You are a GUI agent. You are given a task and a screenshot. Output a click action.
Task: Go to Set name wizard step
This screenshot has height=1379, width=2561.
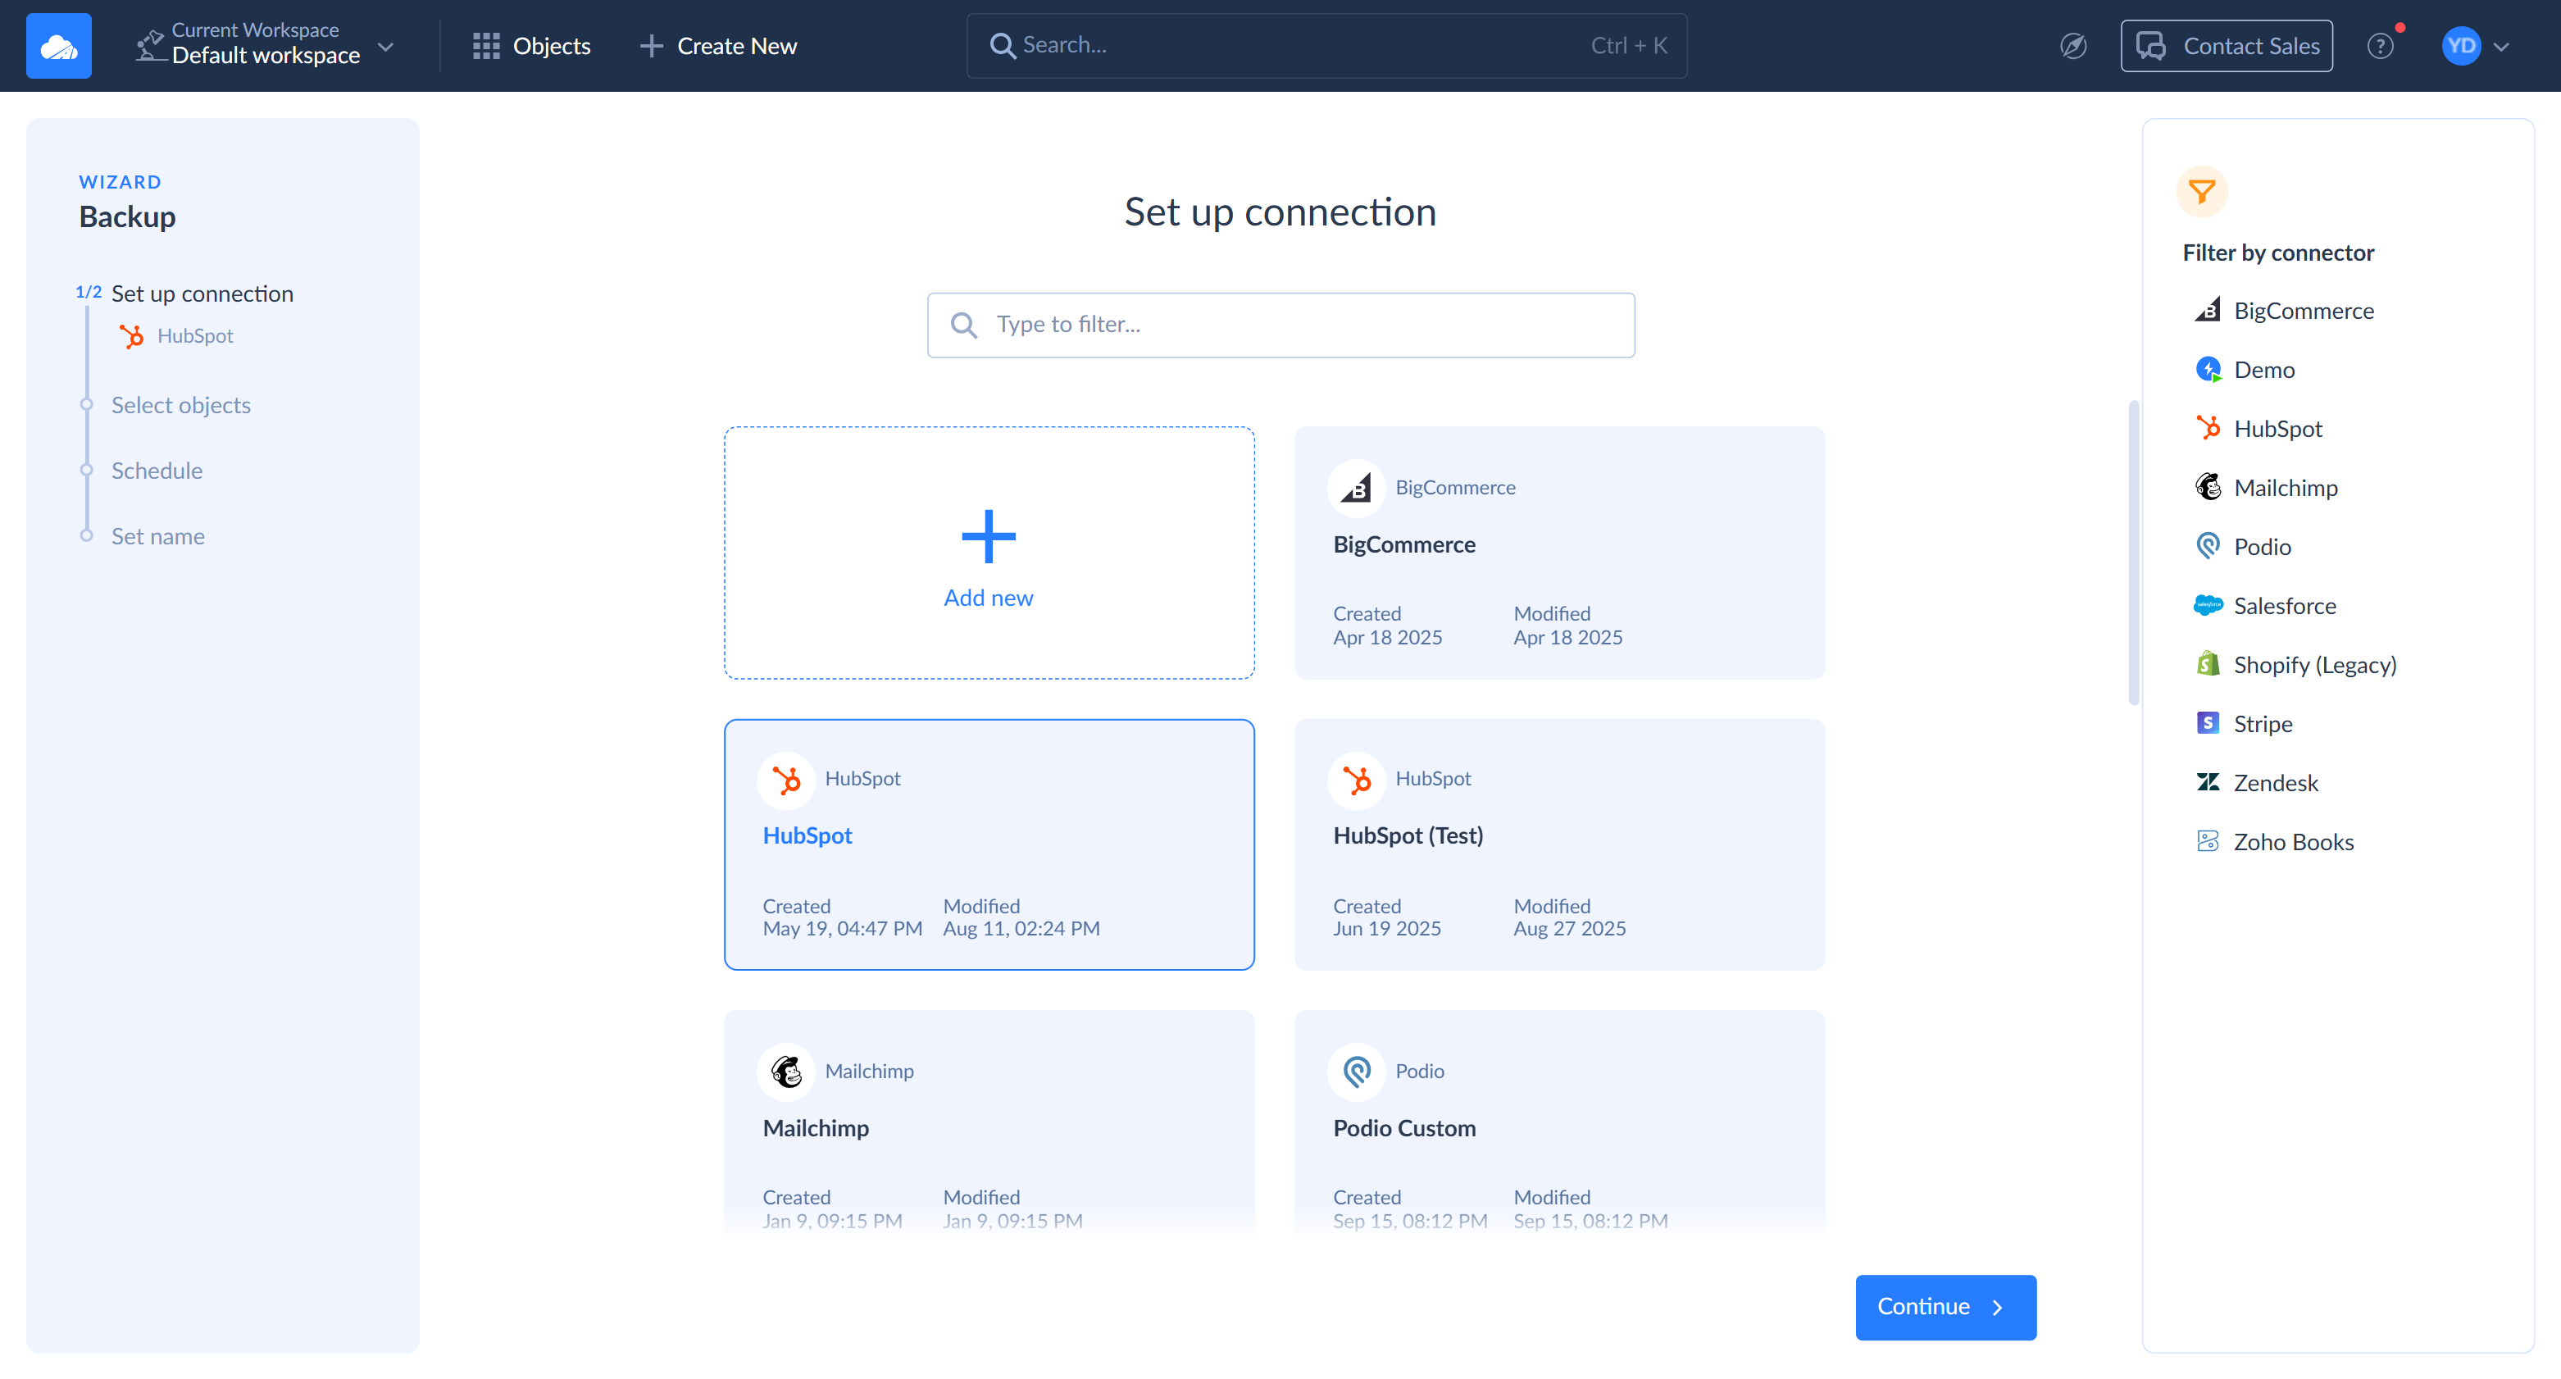click(158, 536)
